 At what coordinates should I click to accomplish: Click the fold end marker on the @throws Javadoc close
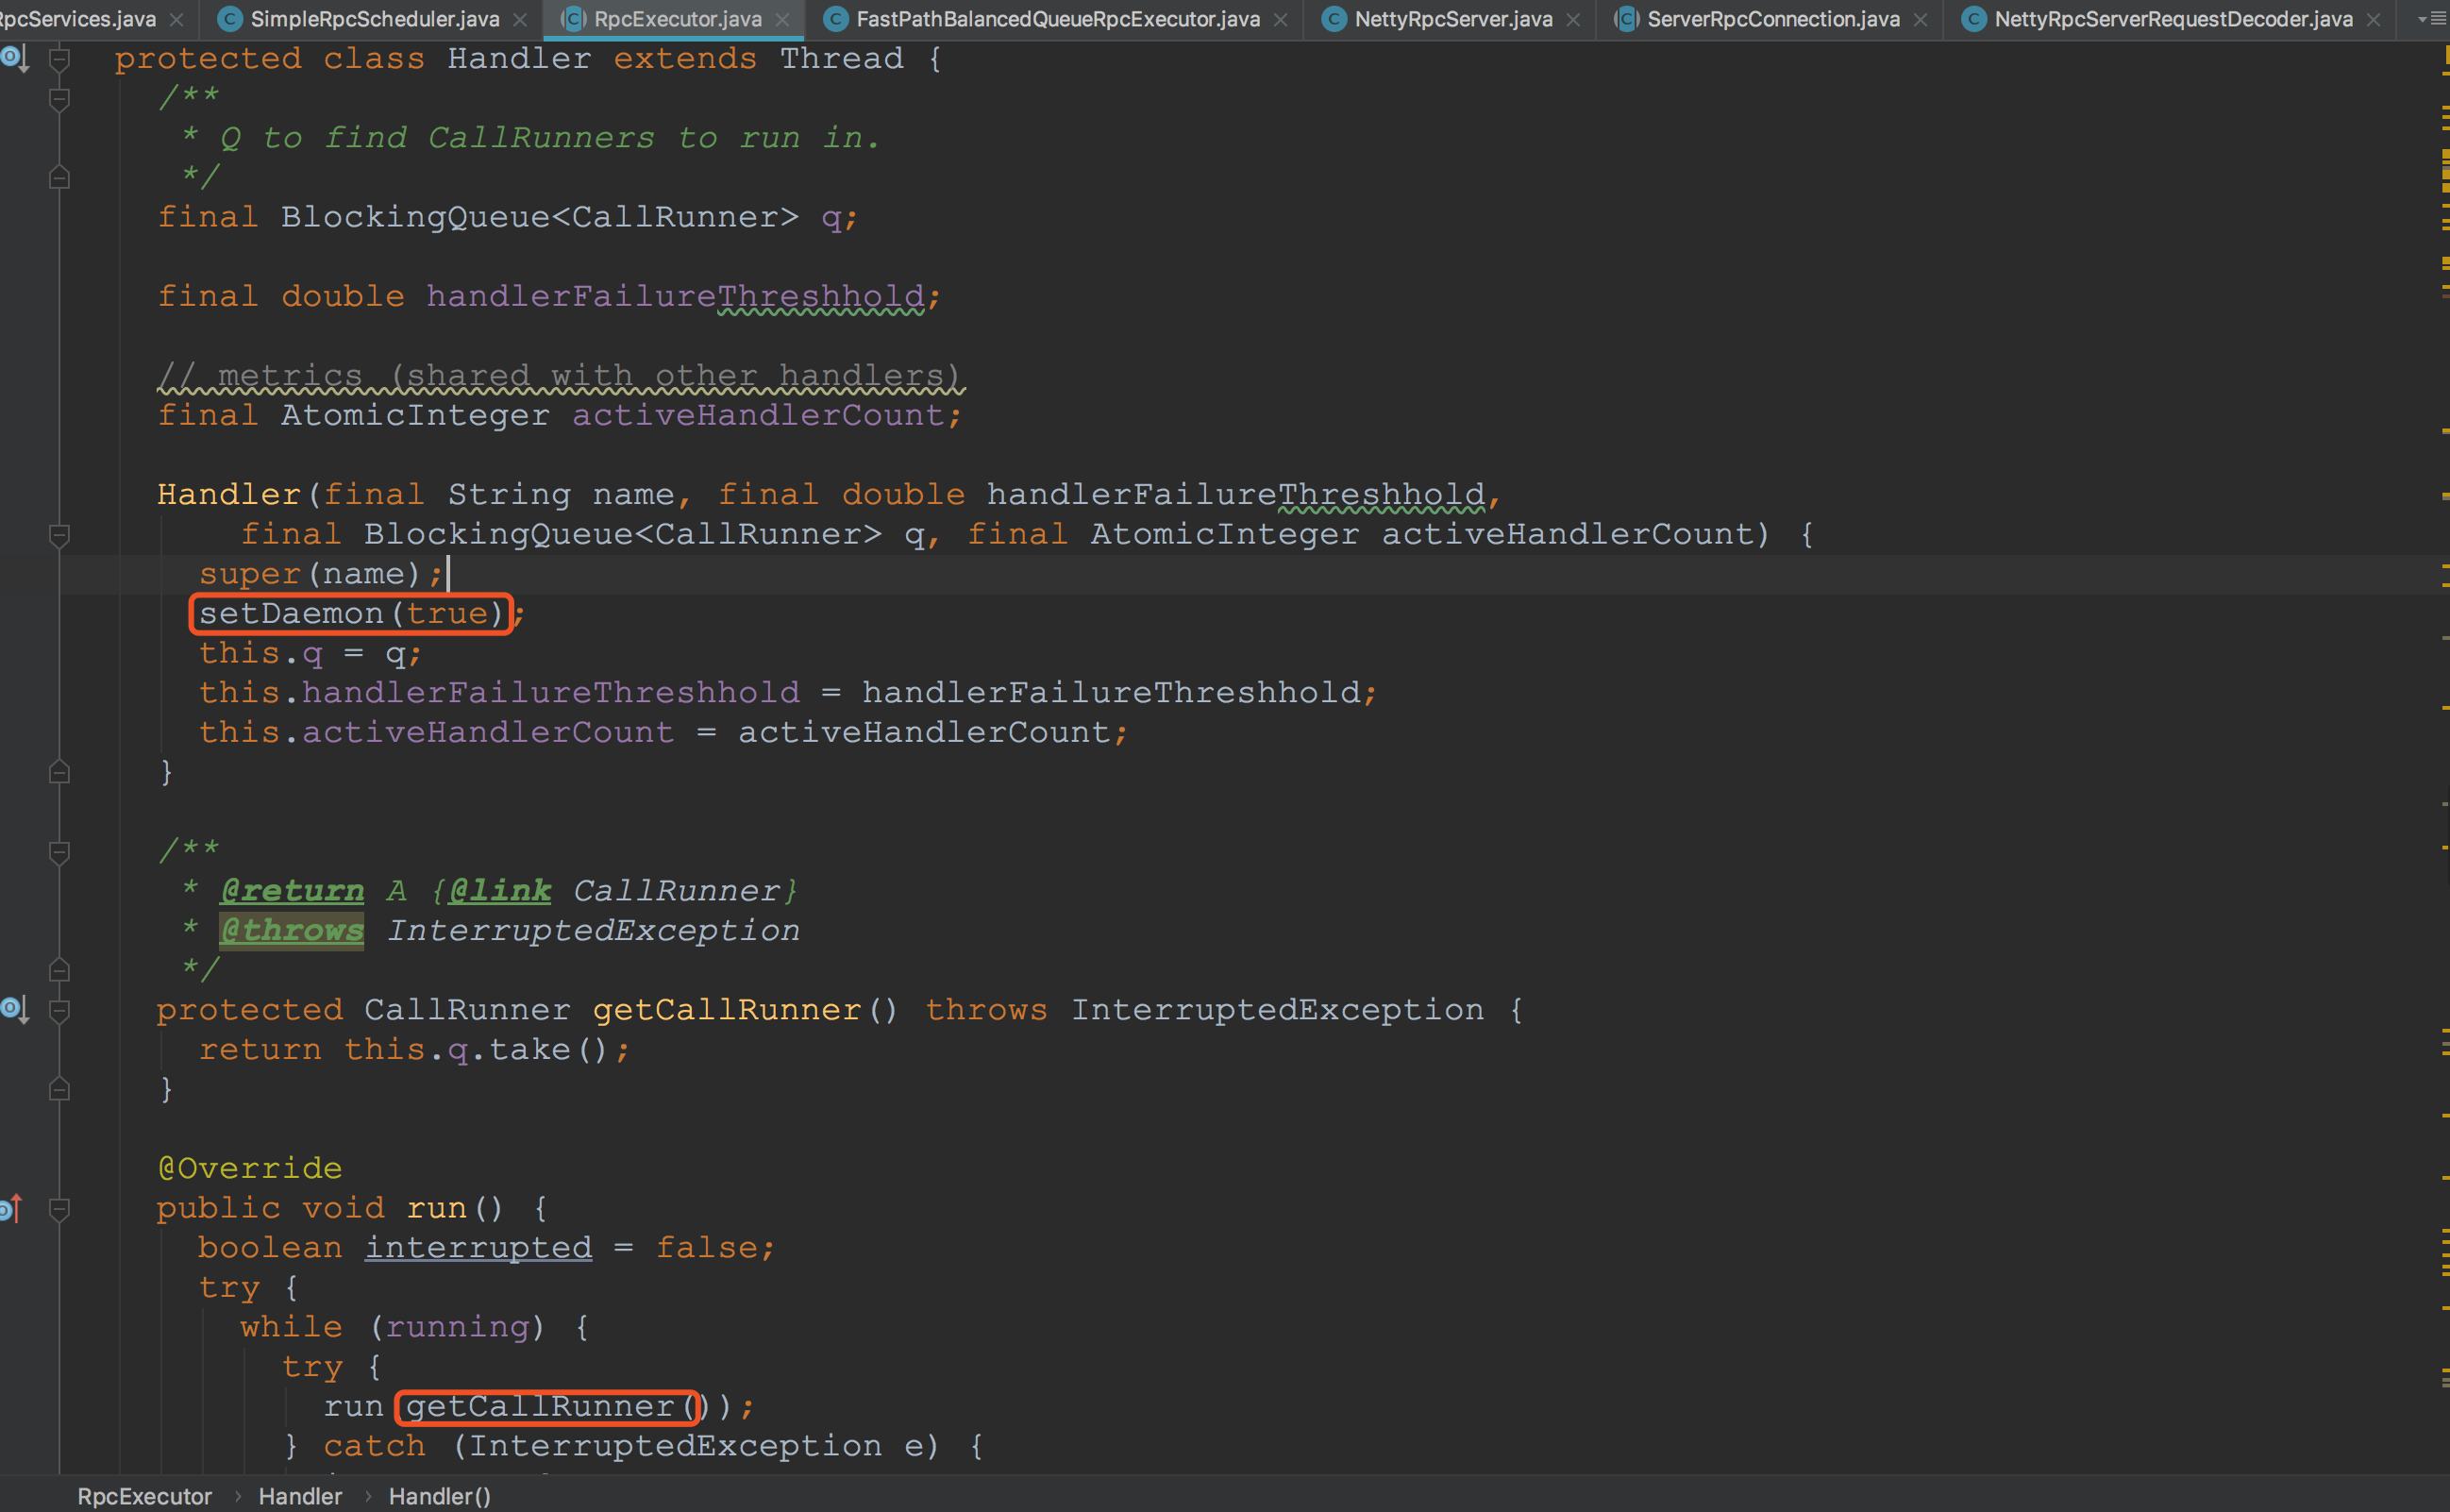click(59, 970)
